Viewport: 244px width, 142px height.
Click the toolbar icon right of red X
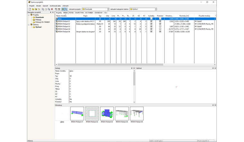pos(56,9)
